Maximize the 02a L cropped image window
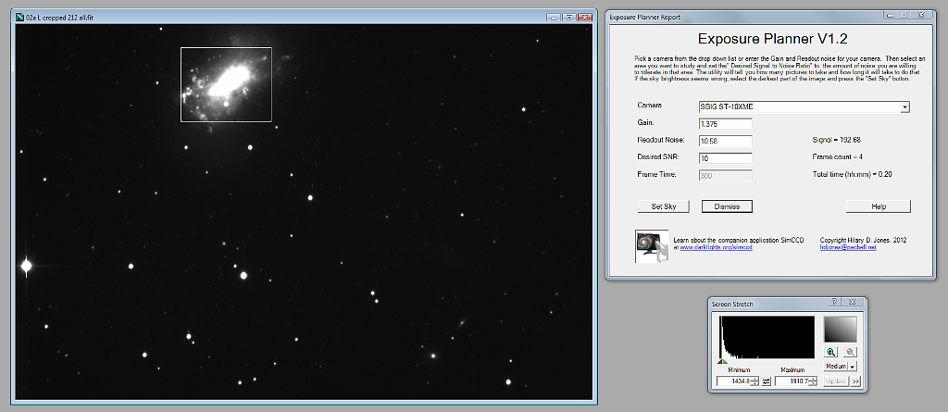Viewport: 948px width, 412px height. pyautogui.click(x=569, y=18)
